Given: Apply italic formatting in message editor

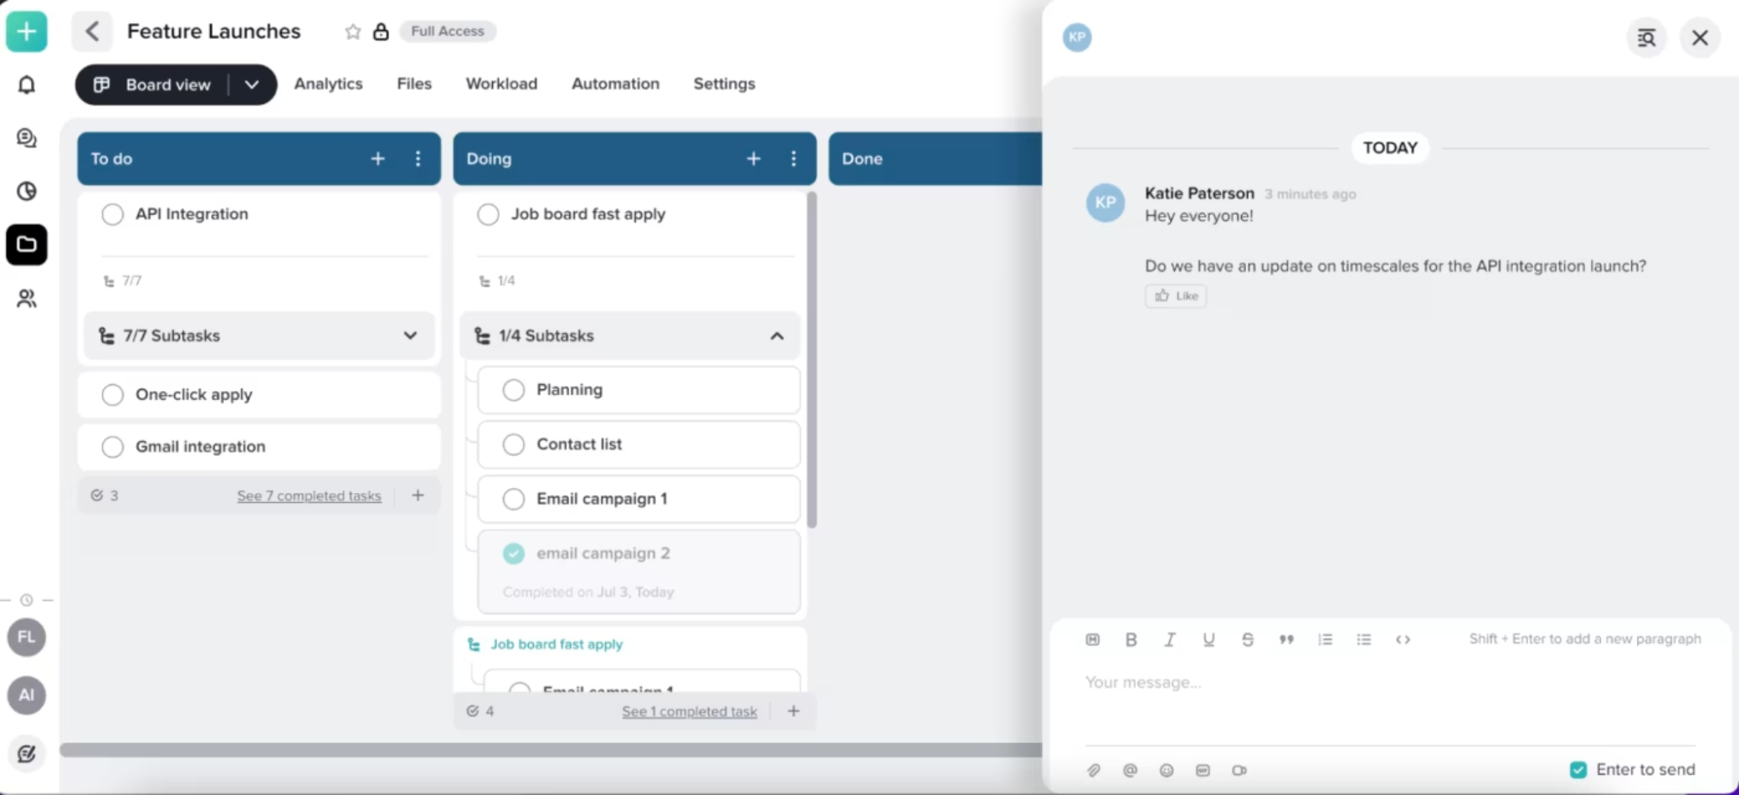Looking at the screenshot, I should tap(1170, 639).
